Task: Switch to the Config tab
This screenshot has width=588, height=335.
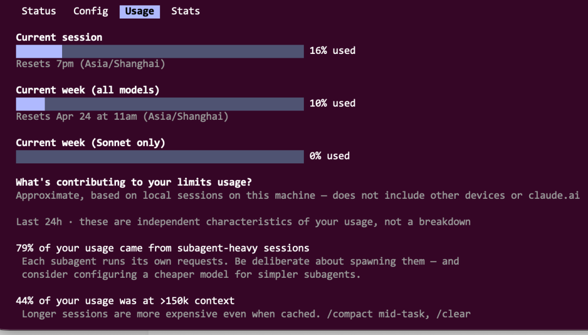Action: (x=90, y=11)
